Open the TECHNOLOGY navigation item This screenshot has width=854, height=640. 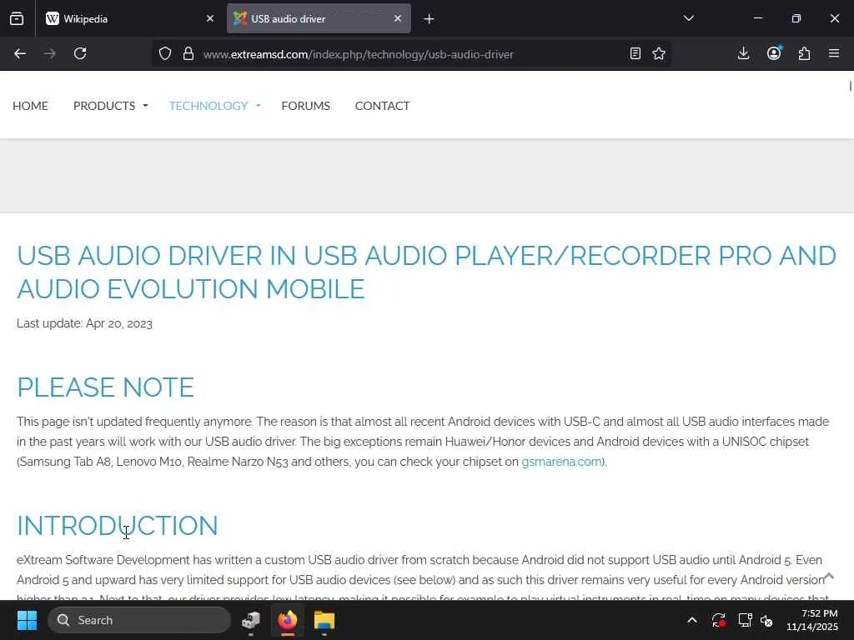pyautogui.click(x=208, y=106)
